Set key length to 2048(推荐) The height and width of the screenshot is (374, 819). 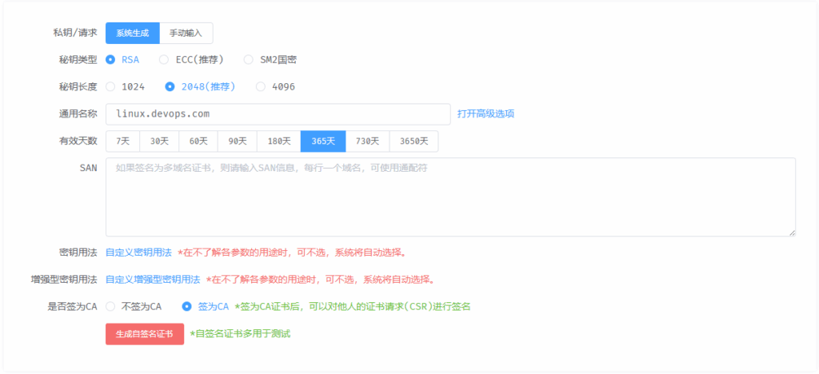200,86
